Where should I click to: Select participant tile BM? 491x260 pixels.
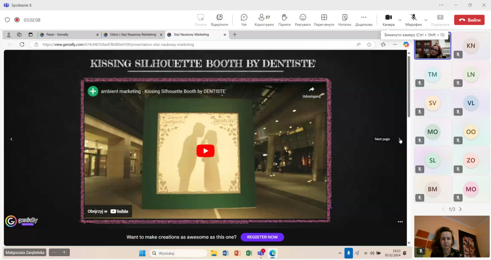pos(433,189)
